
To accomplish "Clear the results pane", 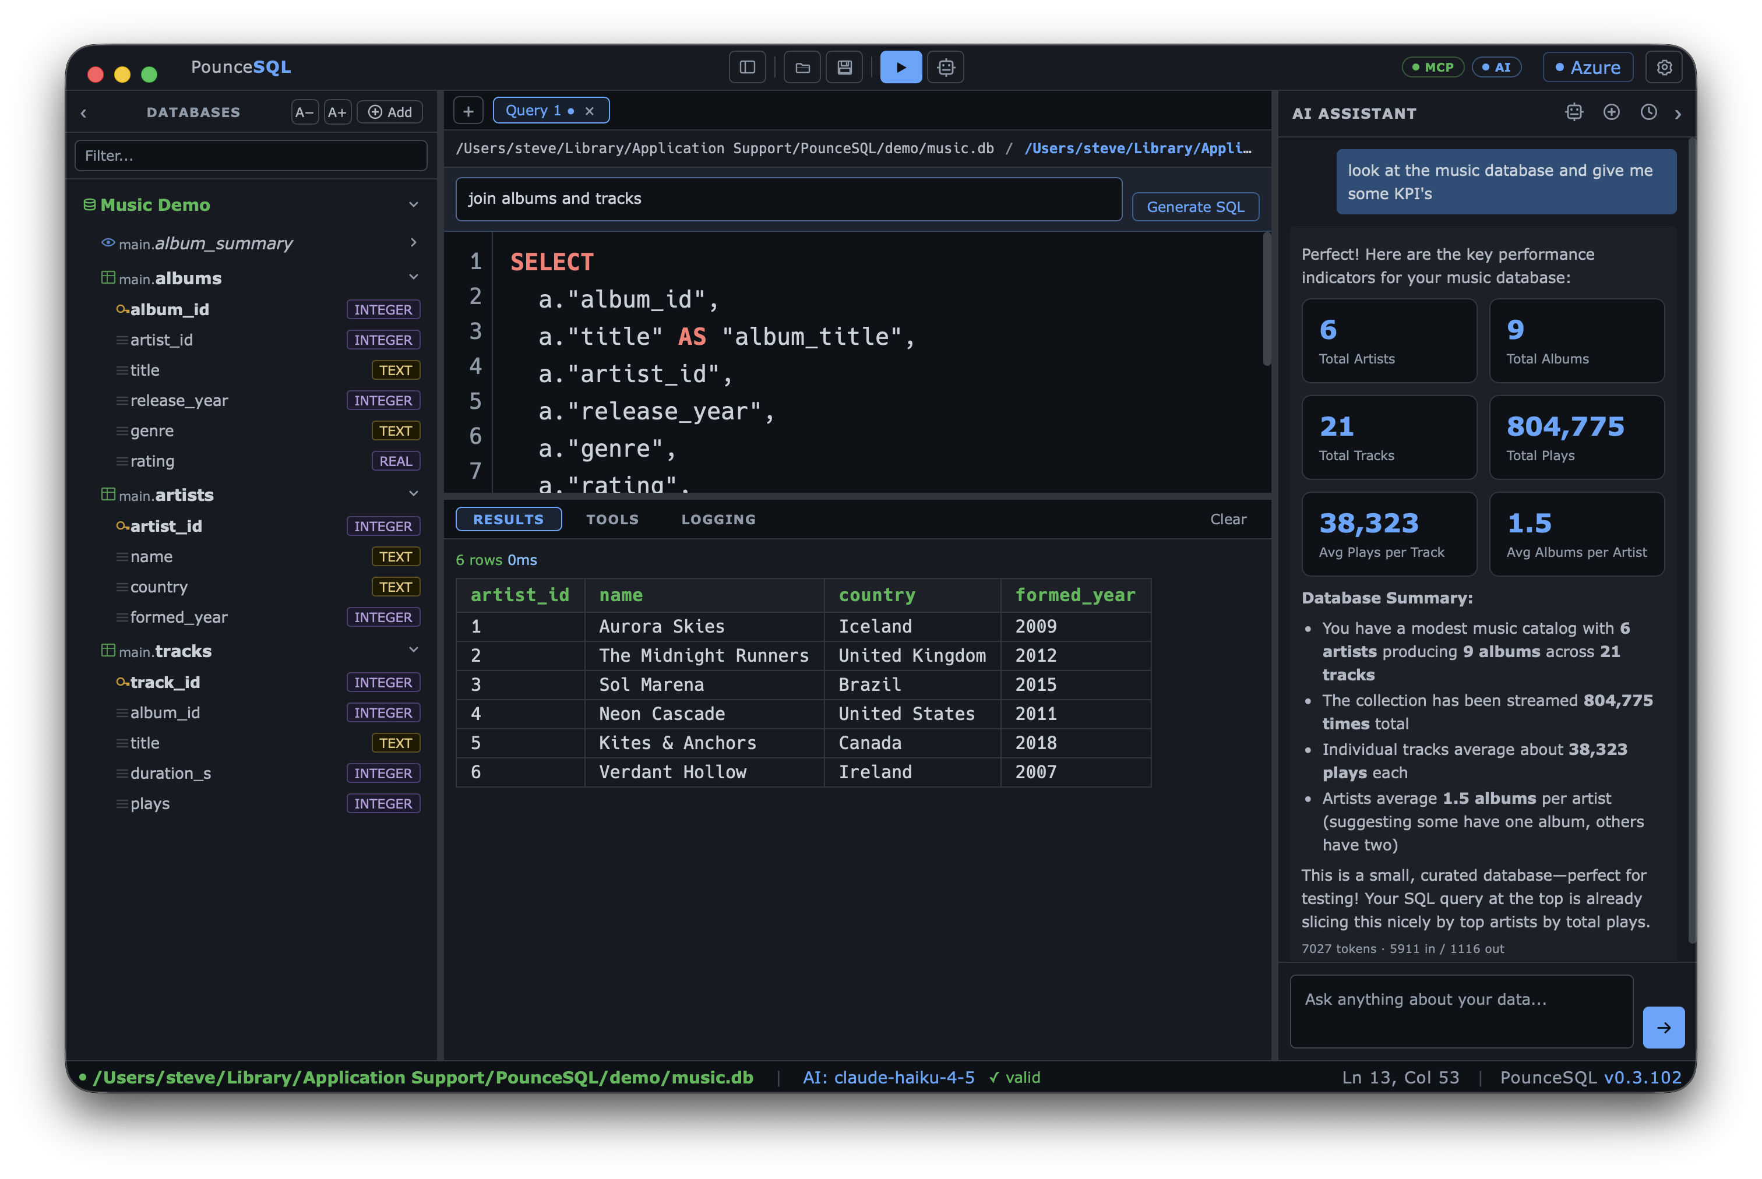I will click(1228, 519).
